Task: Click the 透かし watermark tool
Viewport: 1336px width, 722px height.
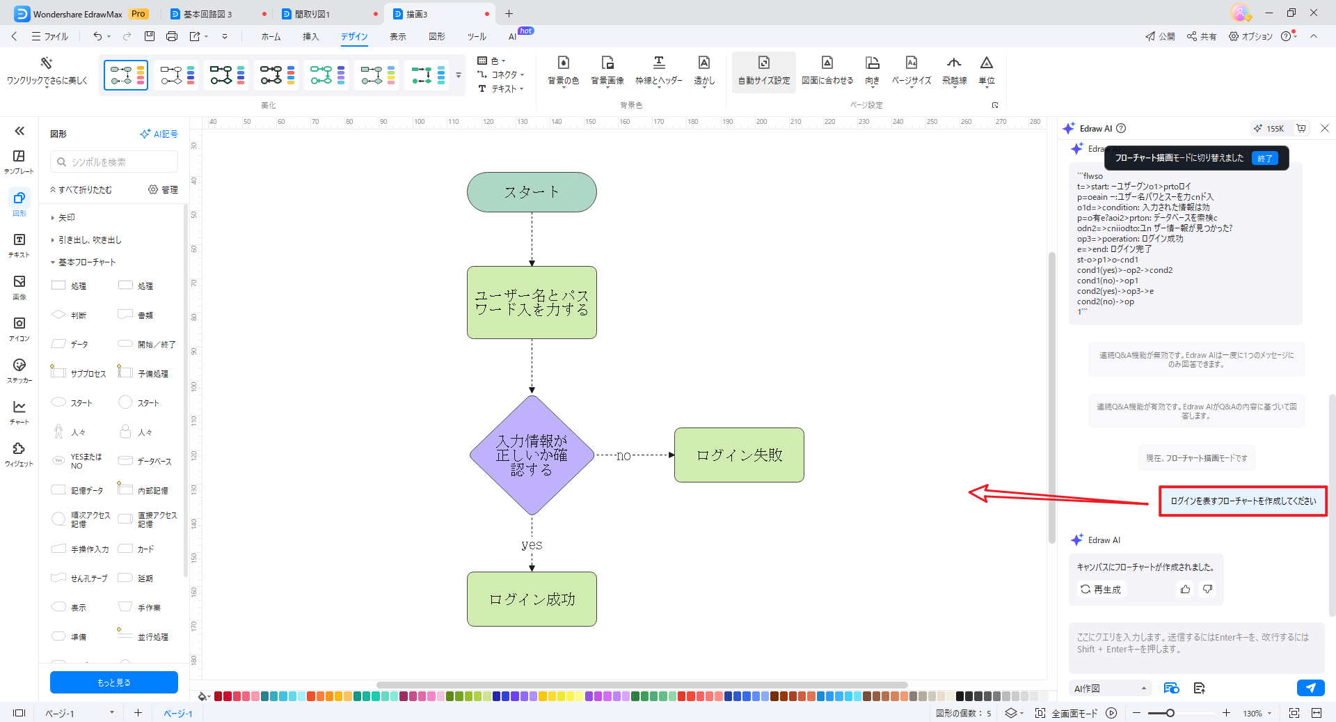Action: tap(704, 71)
